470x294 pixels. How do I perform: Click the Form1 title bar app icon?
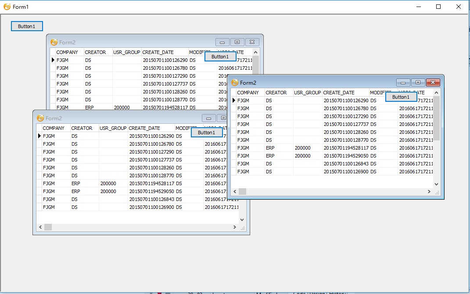7,7
